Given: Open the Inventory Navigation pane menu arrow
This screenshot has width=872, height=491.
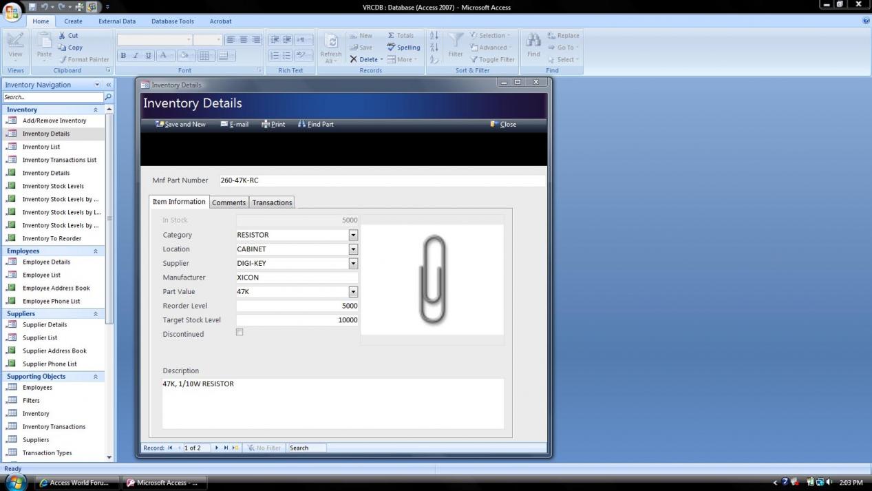Looking at the screenshot, I should [x=97, y=85].
